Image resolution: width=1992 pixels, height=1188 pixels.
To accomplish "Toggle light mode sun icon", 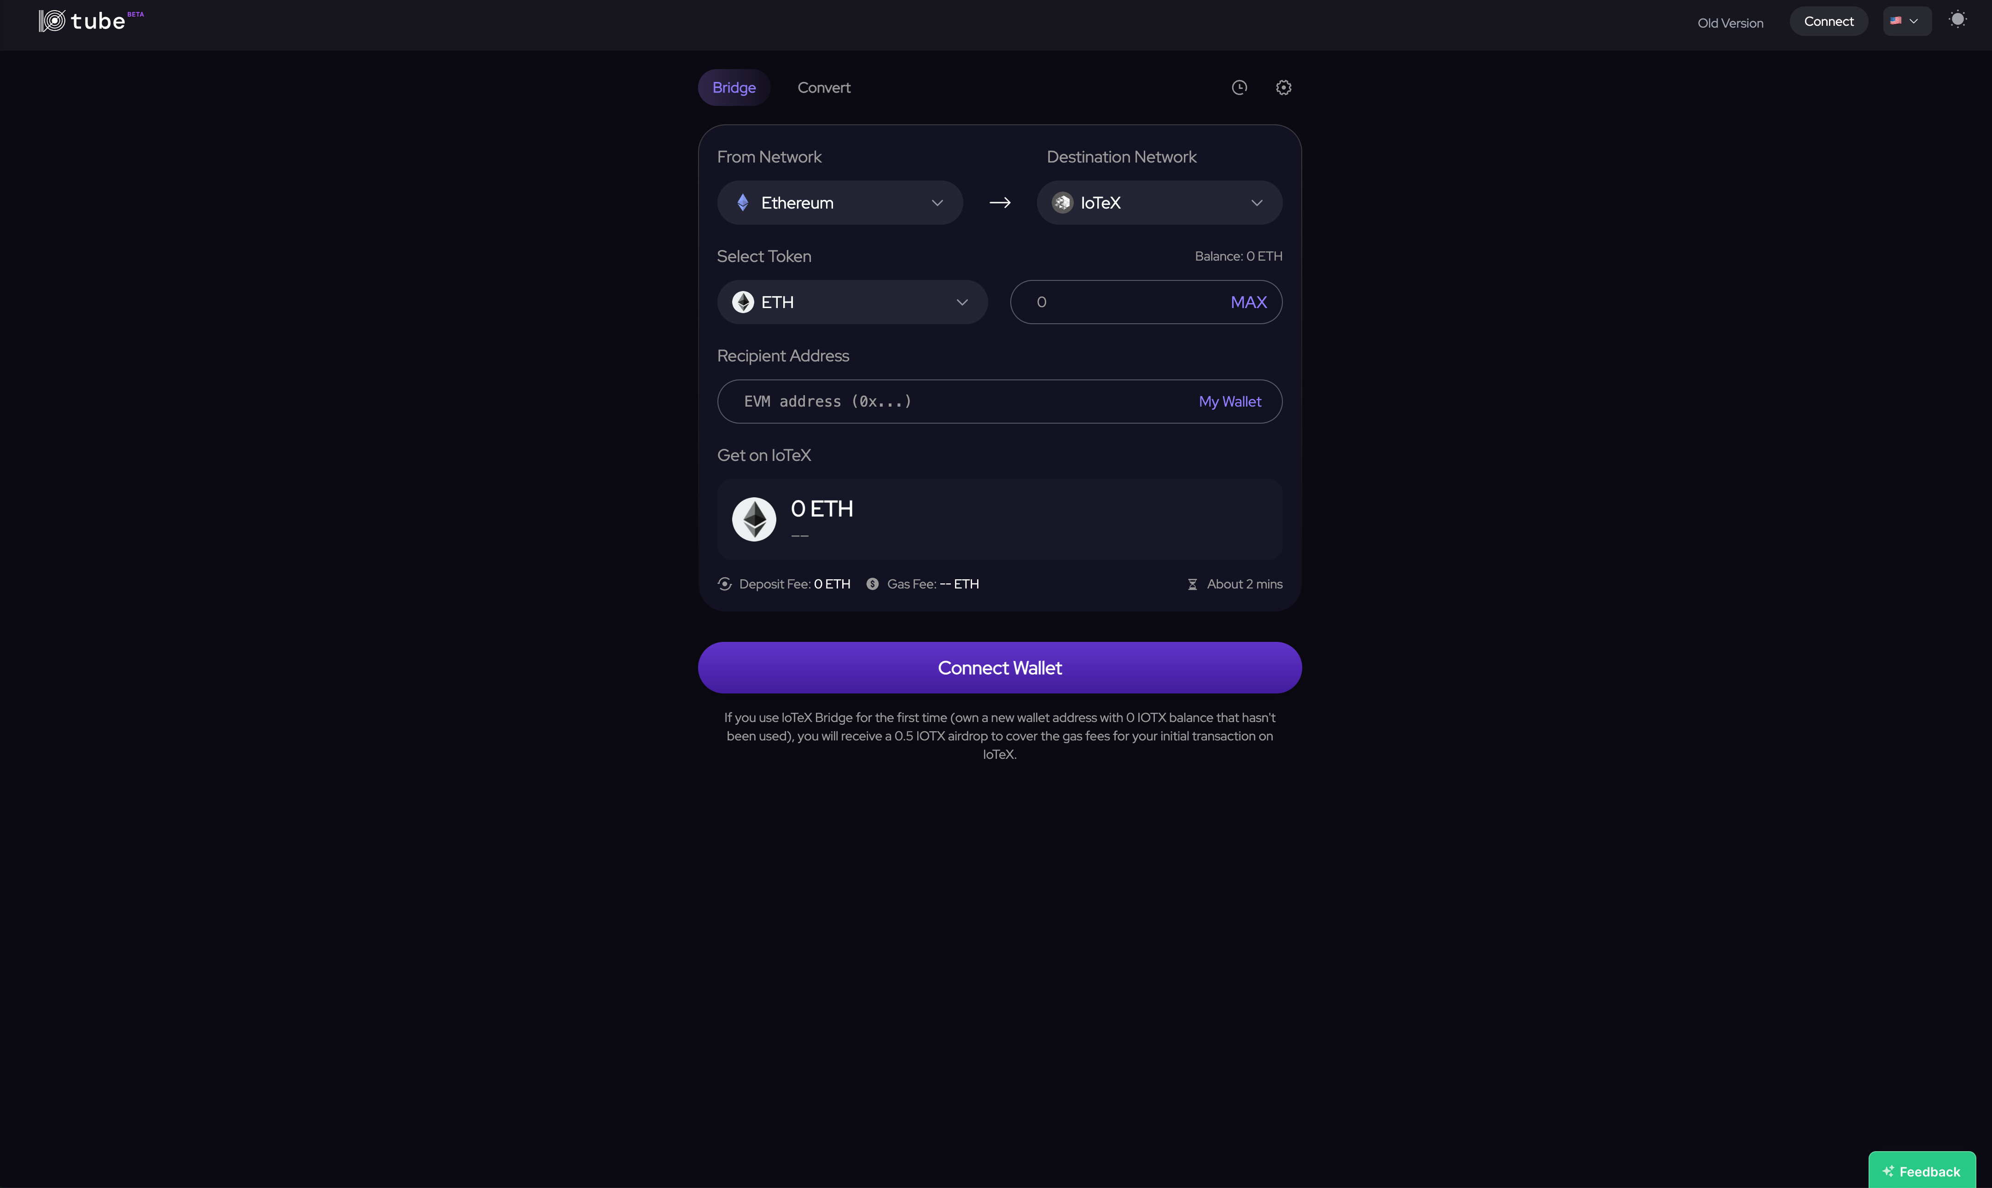I will coord(1957,20).
